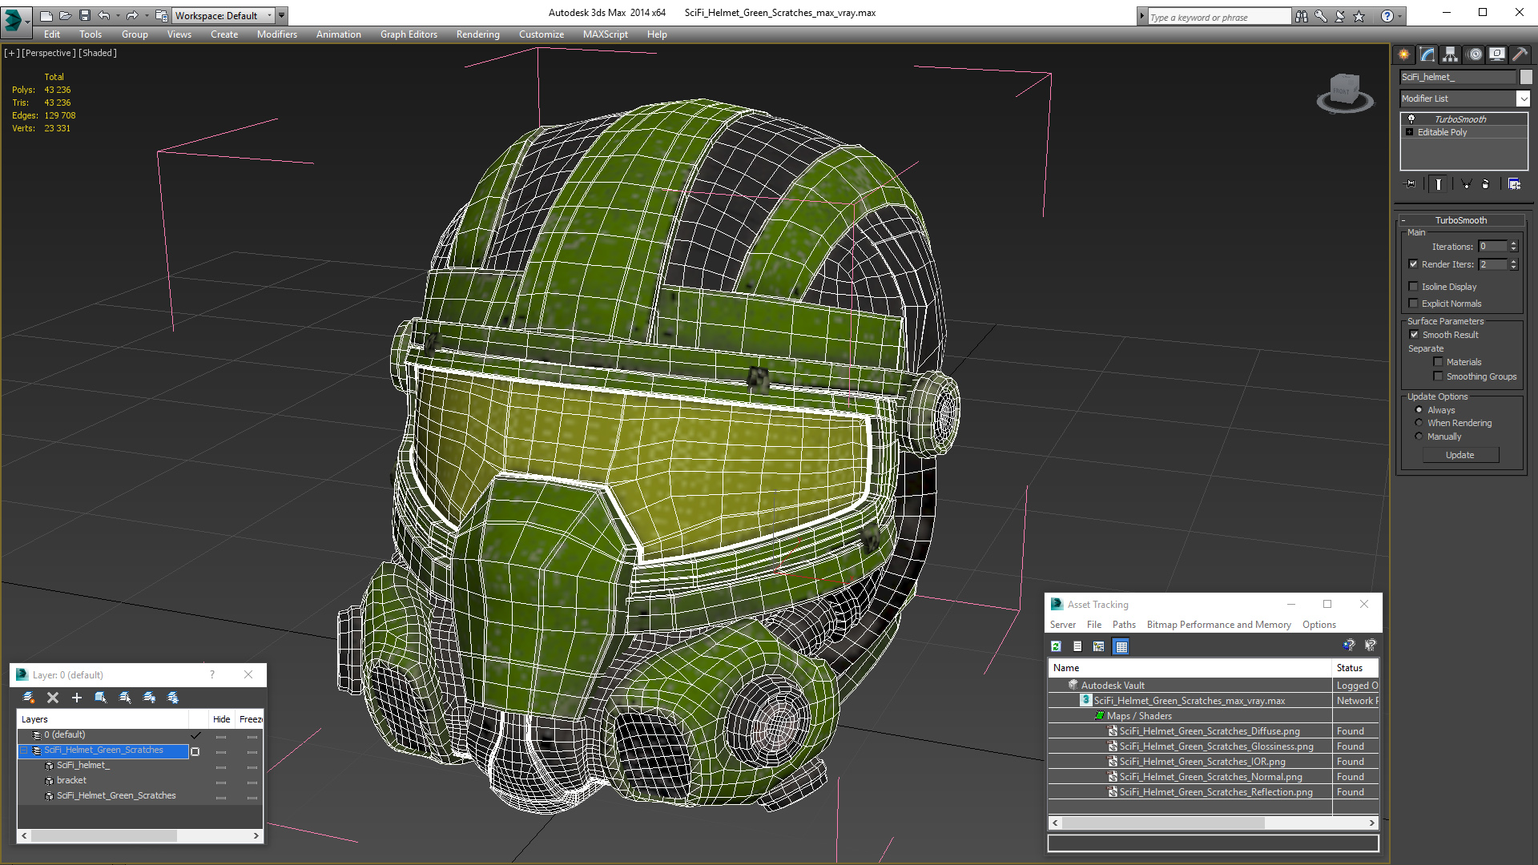Enable Separate by Materials checkbox
This screenshot has width=1538, height=865.
tap(1438, 362)
